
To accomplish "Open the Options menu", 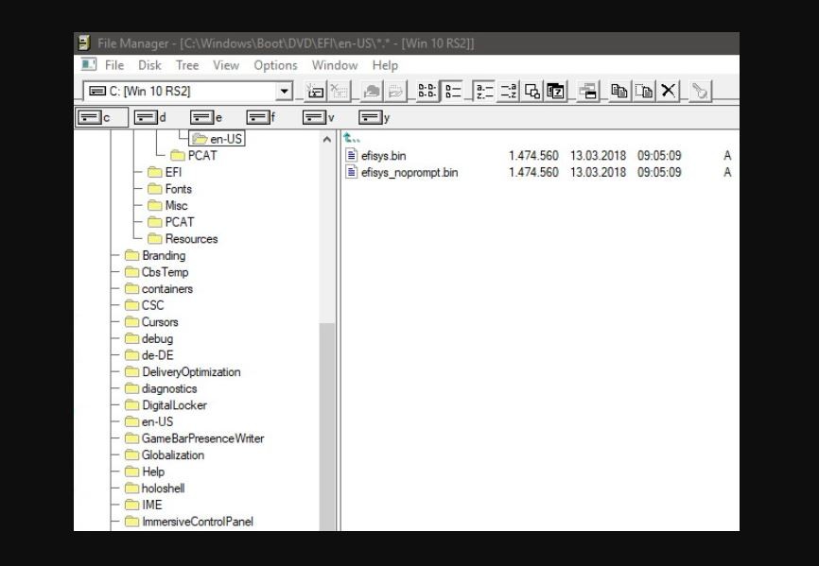I will pos(275,65).
